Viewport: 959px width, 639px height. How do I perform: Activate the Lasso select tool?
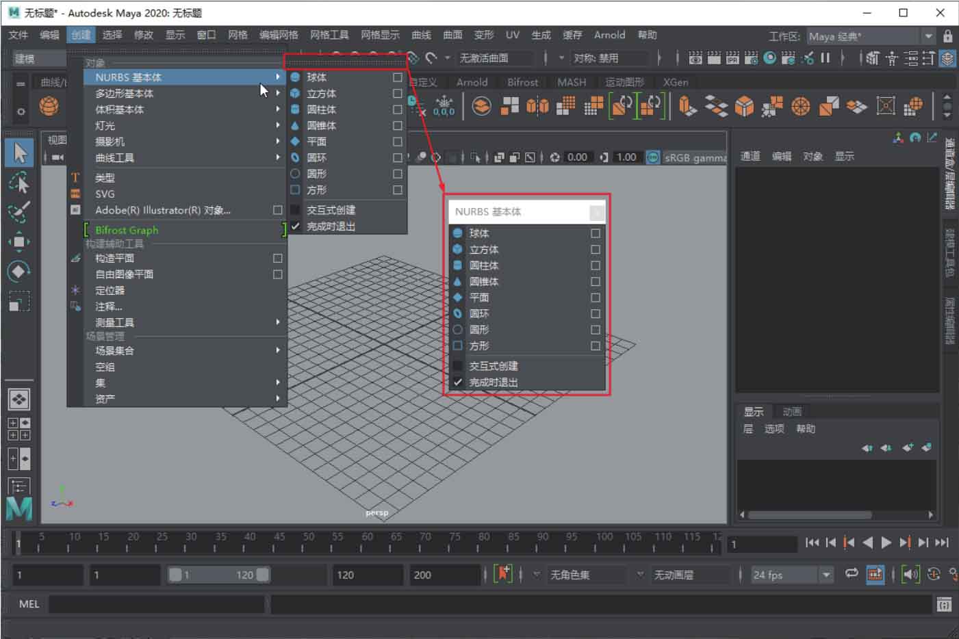click(19, 183)
